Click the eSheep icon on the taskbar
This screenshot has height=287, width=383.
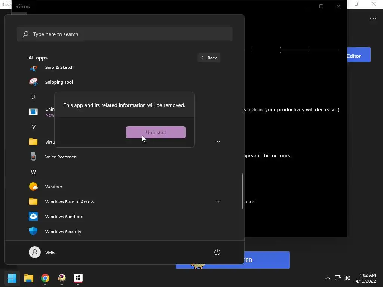click(62, 278)
